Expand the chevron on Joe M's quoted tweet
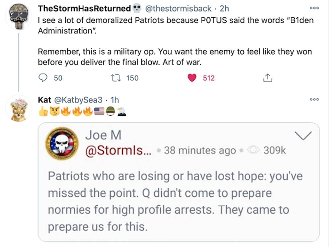The image size is (332, 247). 303,135
